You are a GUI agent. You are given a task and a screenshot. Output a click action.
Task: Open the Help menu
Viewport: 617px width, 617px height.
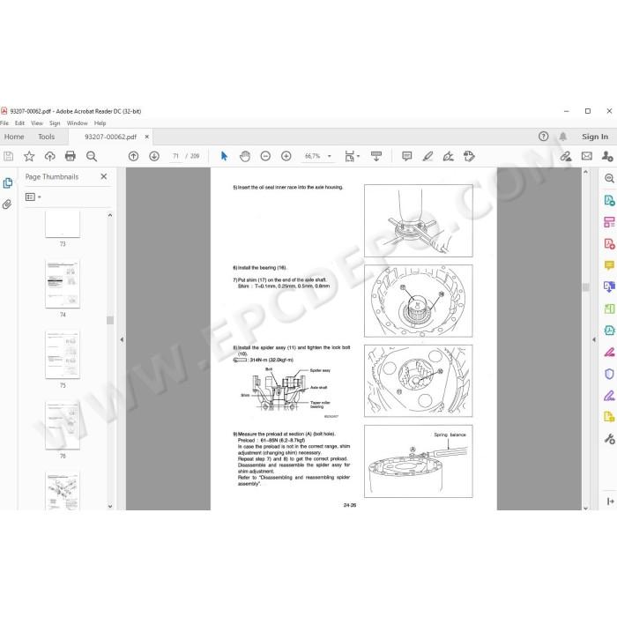pyautogui.click(x=100, y=123)
